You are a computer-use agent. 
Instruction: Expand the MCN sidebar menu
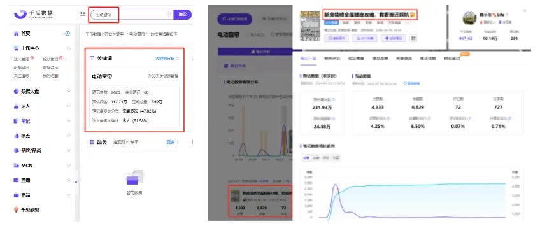pos(69,165)
